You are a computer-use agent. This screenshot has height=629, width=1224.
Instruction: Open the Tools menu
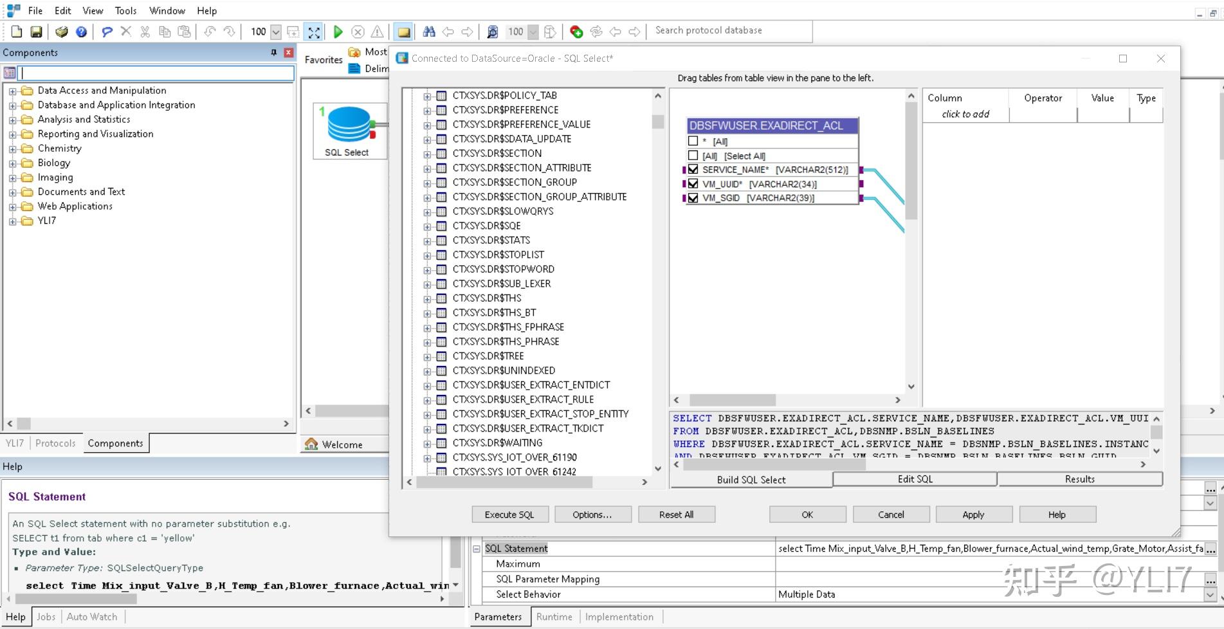click(x=125, y=11)
